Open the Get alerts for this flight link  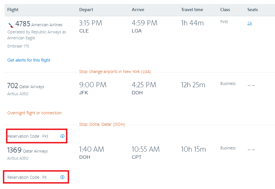(x=29, y=60)
